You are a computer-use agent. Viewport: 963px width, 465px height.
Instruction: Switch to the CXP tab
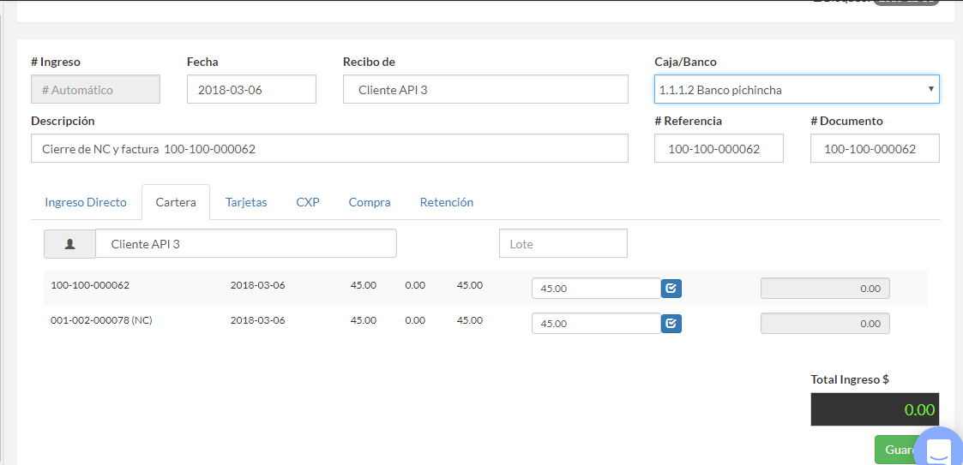(x=308, y=202)
